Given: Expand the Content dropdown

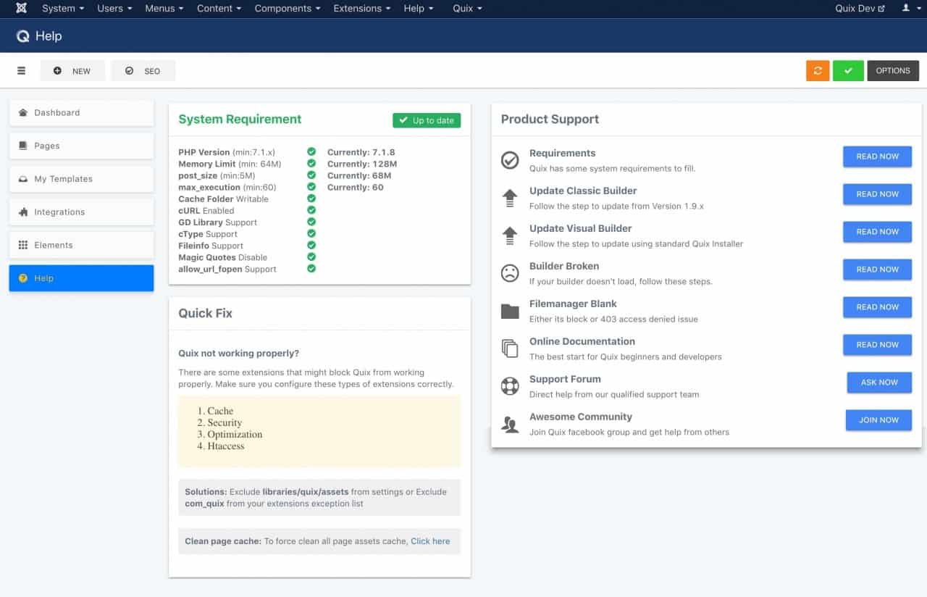Looking at the screenshot, I should [x=219, y=9].
